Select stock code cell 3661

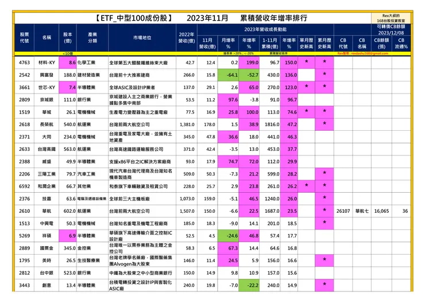click(x=24, y=87)
